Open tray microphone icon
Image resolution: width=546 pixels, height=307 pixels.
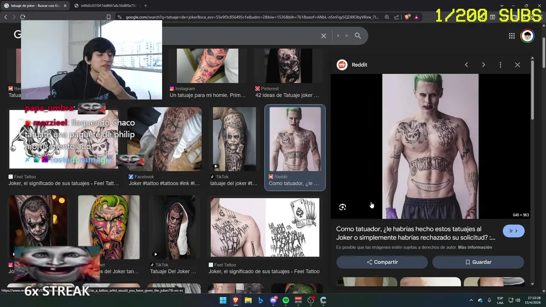click(489, 300)
